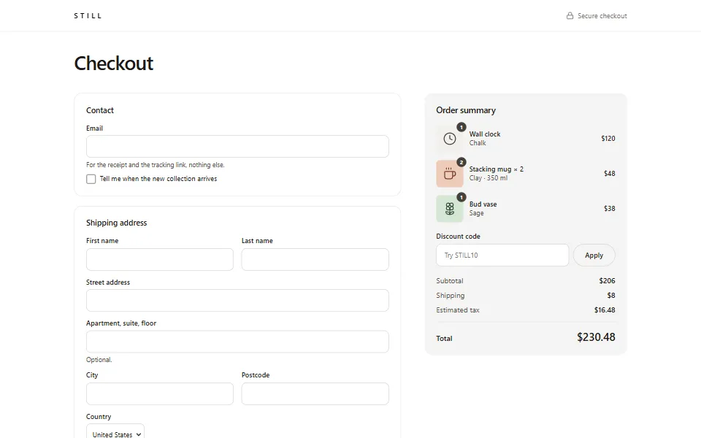This screenshot has width=701, height=438.
Task: Select the City input field
Action: (x=160, y=393)
